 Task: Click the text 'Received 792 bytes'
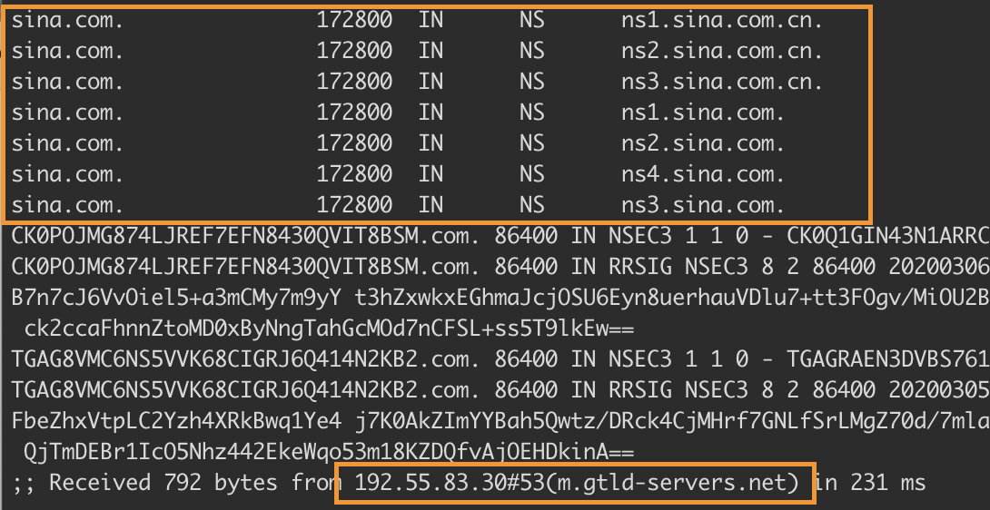coord(163,483)
